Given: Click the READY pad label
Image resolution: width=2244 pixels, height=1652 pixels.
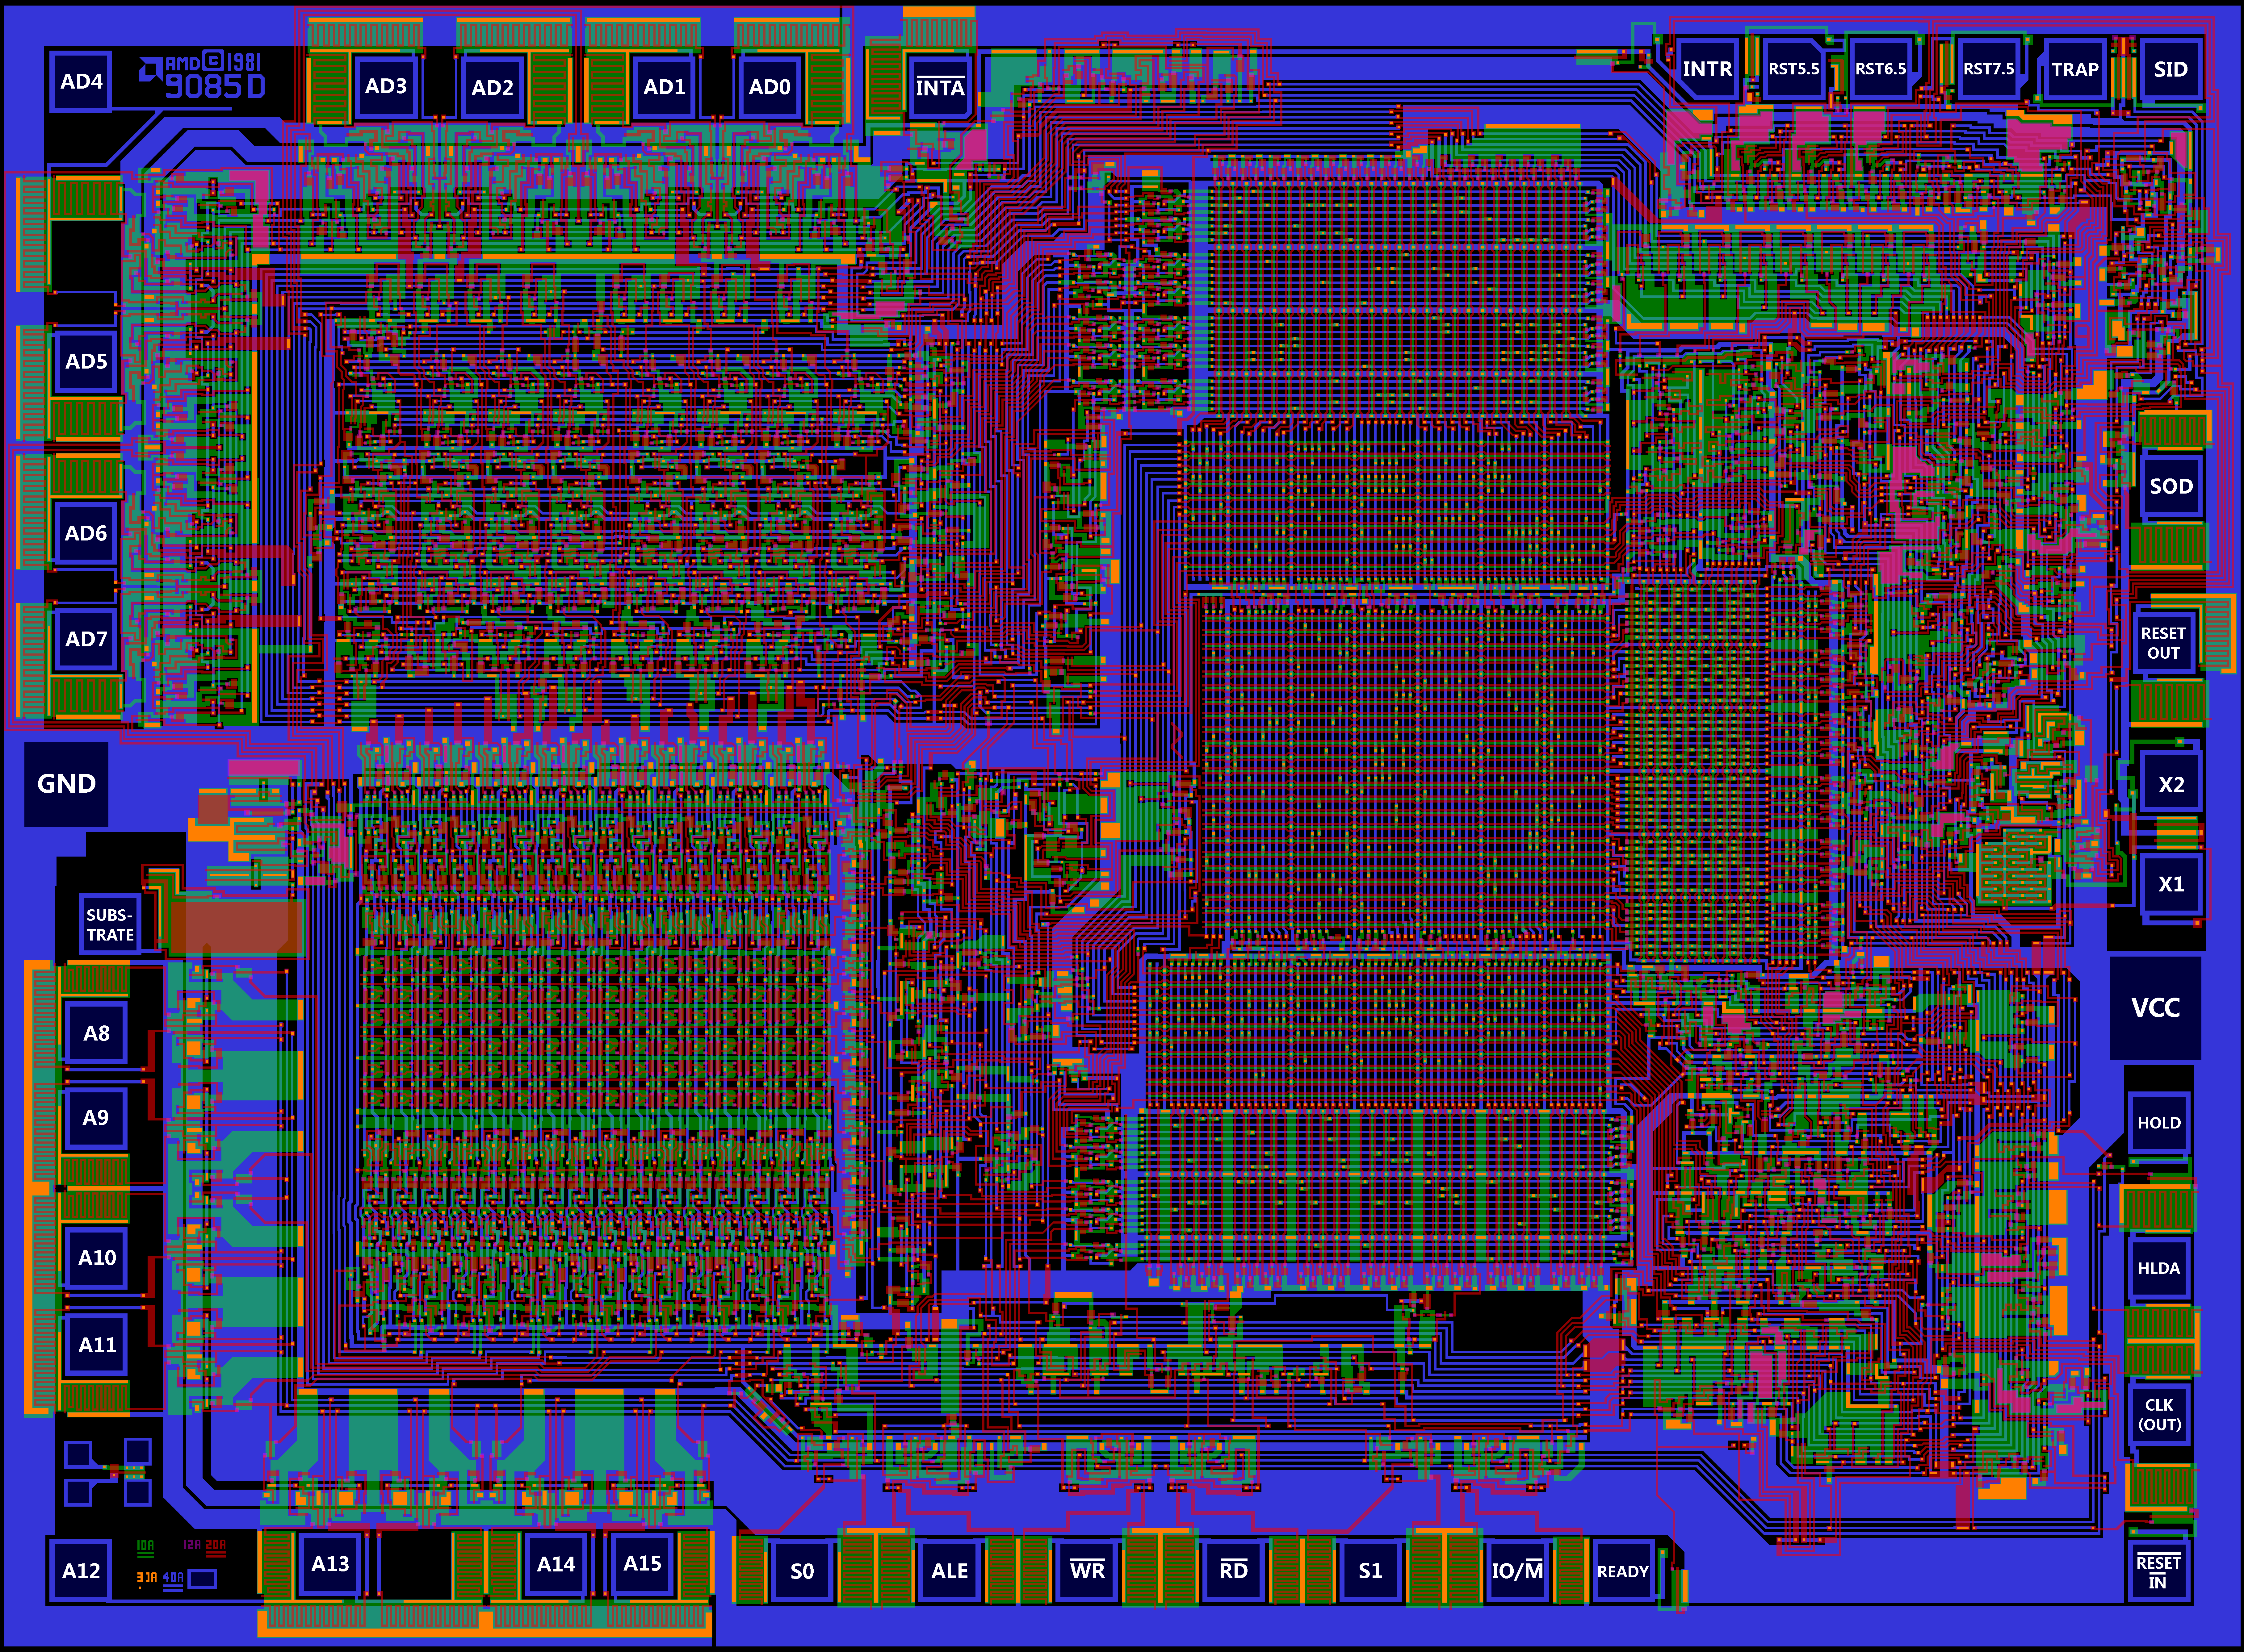Looking at the screenshot, I should (1623, 1571).
